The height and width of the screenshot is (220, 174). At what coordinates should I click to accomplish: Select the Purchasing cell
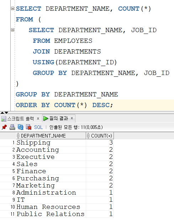tap(51, 179)
